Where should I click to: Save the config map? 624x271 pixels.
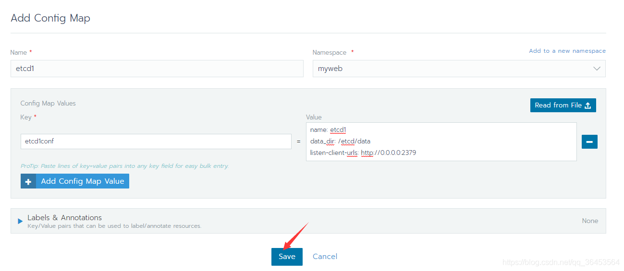(x=287, y=257)
